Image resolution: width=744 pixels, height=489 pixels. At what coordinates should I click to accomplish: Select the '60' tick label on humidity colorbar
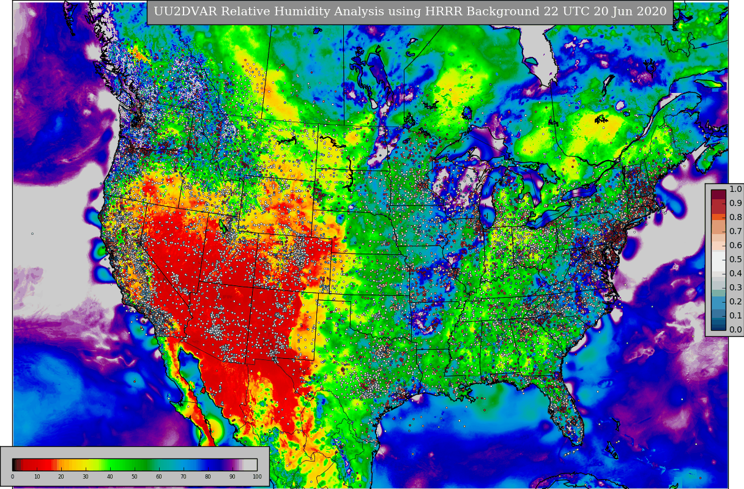click(159, 477)
